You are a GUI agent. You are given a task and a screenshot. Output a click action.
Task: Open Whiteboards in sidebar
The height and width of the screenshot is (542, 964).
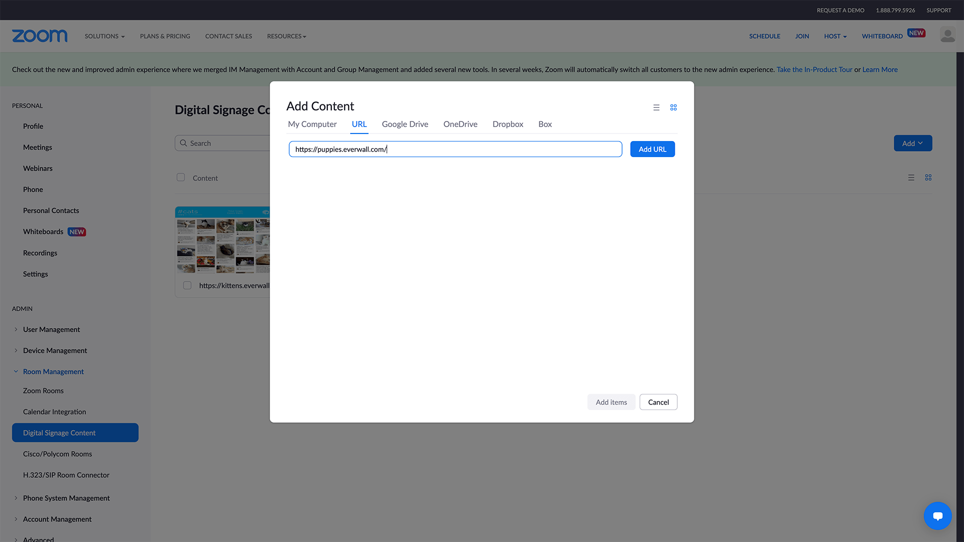(43, 231)
